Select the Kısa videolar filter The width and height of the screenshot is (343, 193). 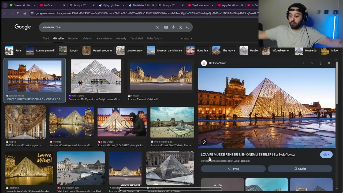(104, 38)
